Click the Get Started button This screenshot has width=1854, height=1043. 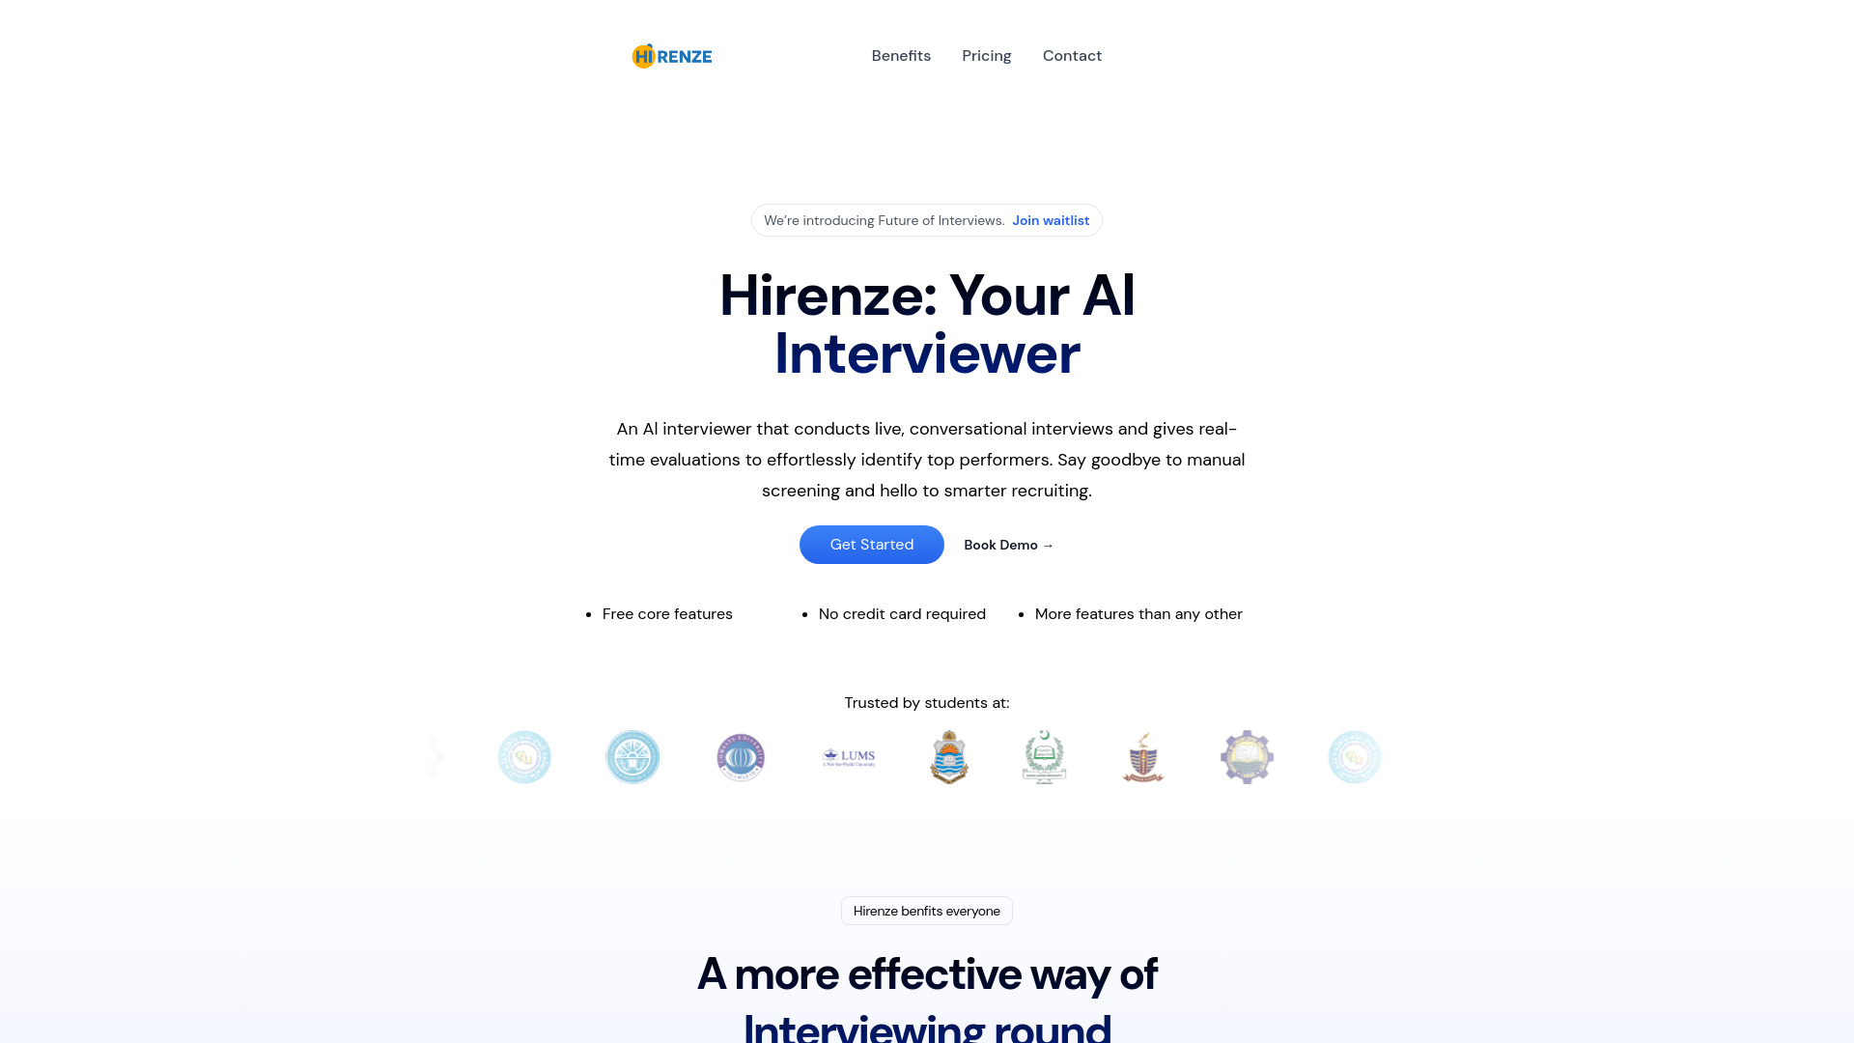coord(871,544)
